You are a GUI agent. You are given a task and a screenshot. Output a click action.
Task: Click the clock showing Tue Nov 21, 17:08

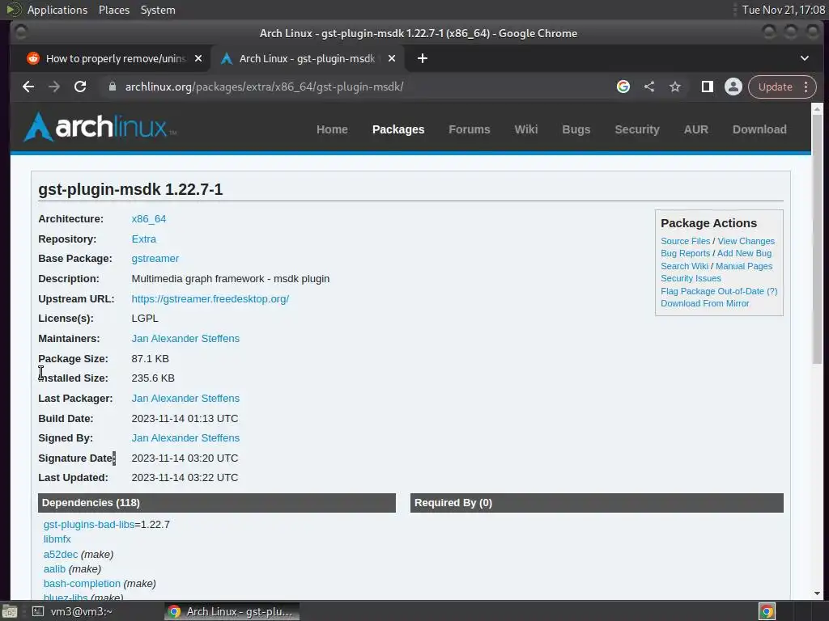coord(783,10)
